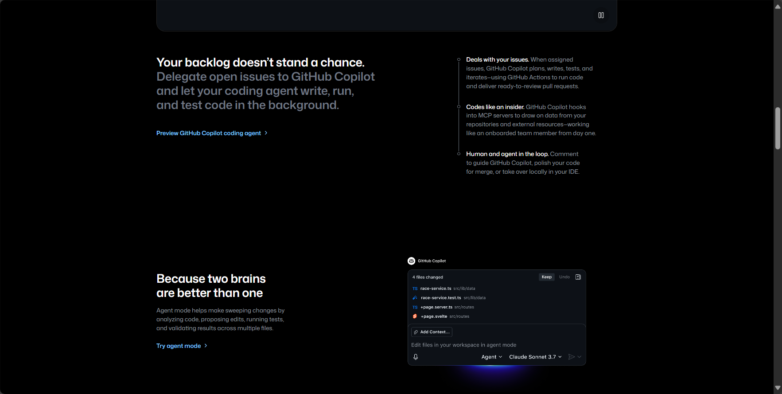Click the Svelte icon beside +page.svelte
This screenshot has height=394, width=782.
(x=415, y=316)
